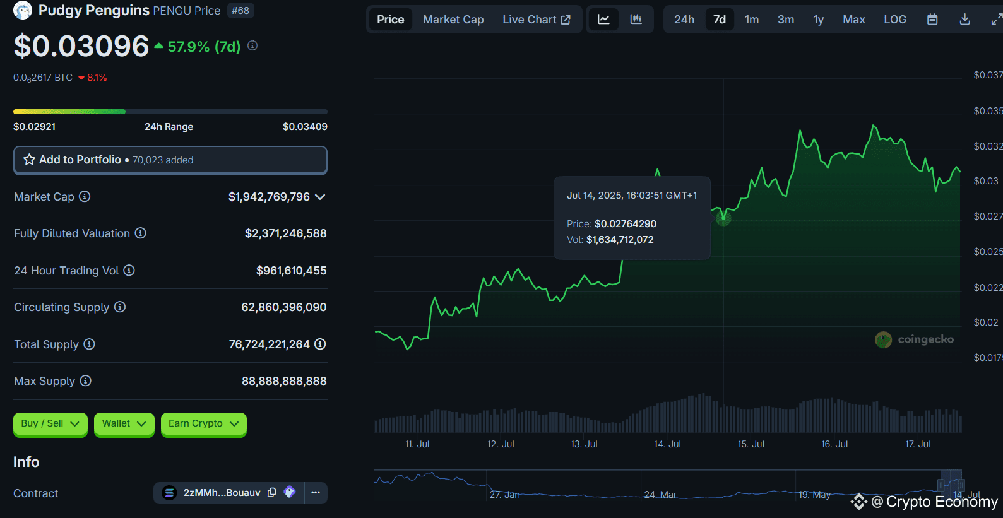
Task: Click the chart navigator range handle
Action: point(941,485)
